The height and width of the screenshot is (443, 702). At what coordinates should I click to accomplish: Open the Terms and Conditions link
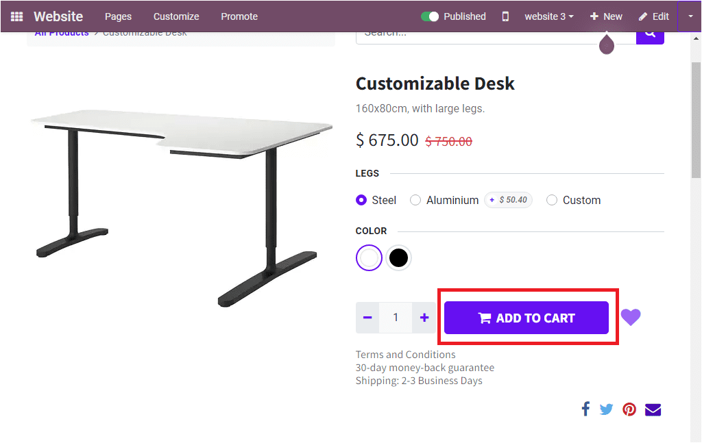pyautogui.click(x=405, y=354)
